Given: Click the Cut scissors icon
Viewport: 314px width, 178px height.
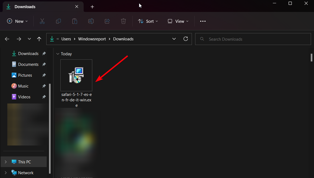Looking at the screenshot, I should pos(42,21).
